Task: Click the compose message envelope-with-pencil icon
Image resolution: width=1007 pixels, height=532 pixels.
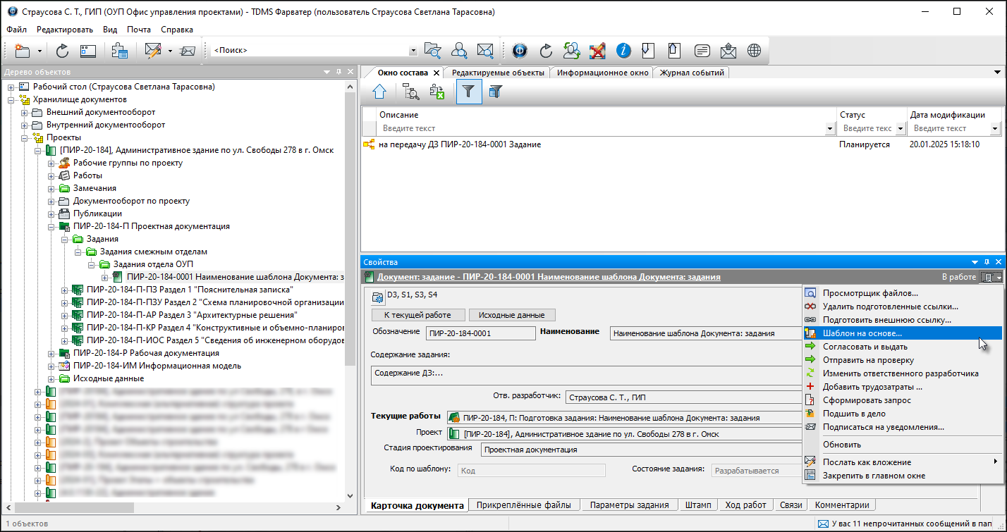Action: [153, 51]
